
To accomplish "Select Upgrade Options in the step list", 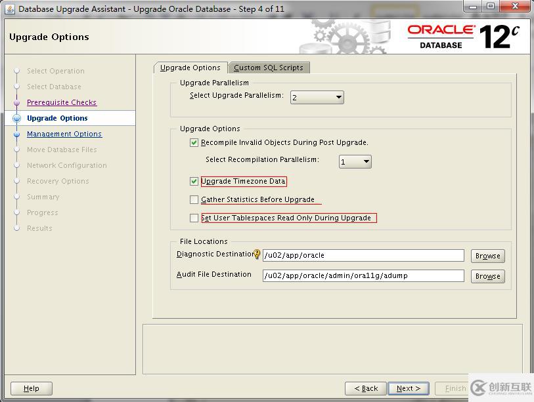I will 57,118.
